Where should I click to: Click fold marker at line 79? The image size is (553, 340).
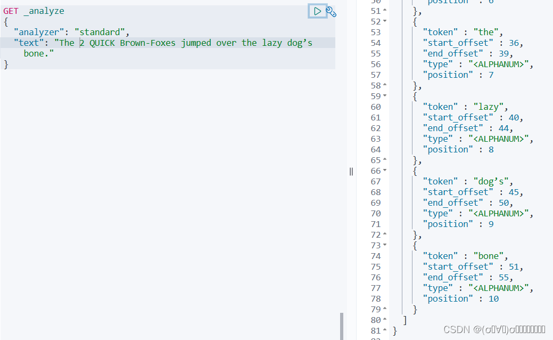click(385, 309)
